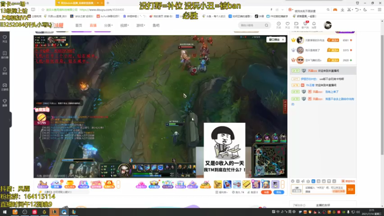The width and height of the screenshot is (384, 216).
Task: Open the customer service icon with red badge
Action: (305, 25)
